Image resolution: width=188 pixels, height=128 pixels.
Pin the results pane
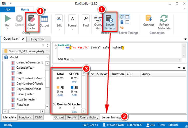pos(184,68)
